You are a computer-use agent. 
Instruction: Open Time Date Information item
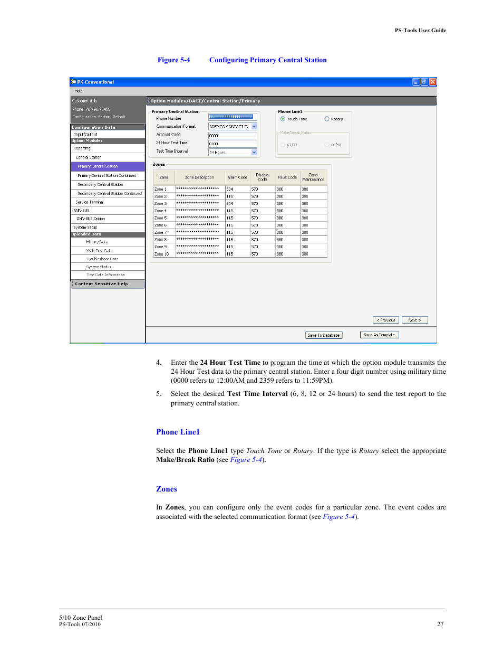click(x=108, y=275)
